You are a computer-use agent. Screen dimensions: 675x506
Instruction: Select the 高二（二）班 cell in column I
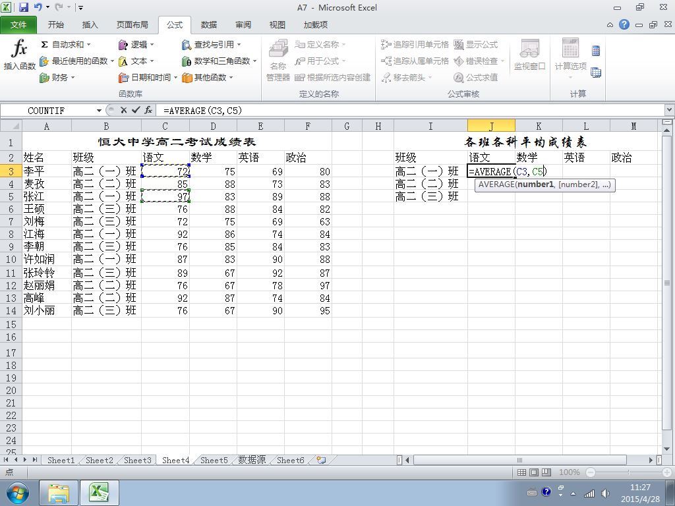pyautogui.click(x=430, y=184)
